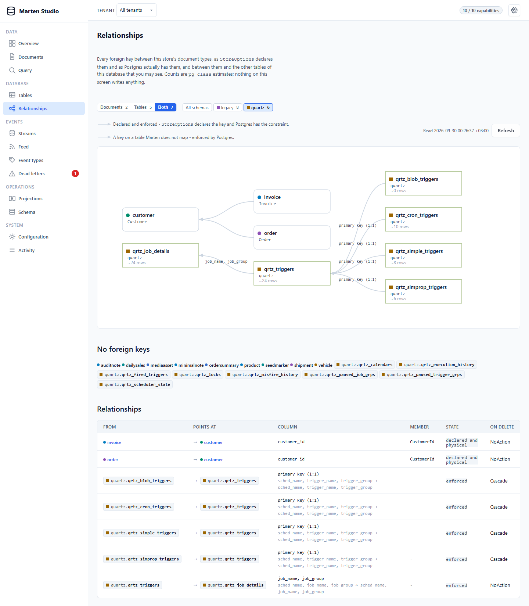Click the Feed RSS icon

click(12, 147)
